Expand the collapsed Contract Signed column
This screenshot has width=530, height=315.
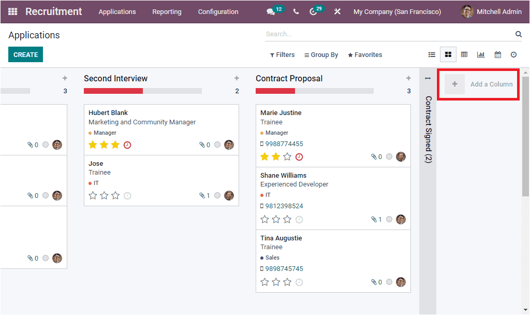coord(427,130)
